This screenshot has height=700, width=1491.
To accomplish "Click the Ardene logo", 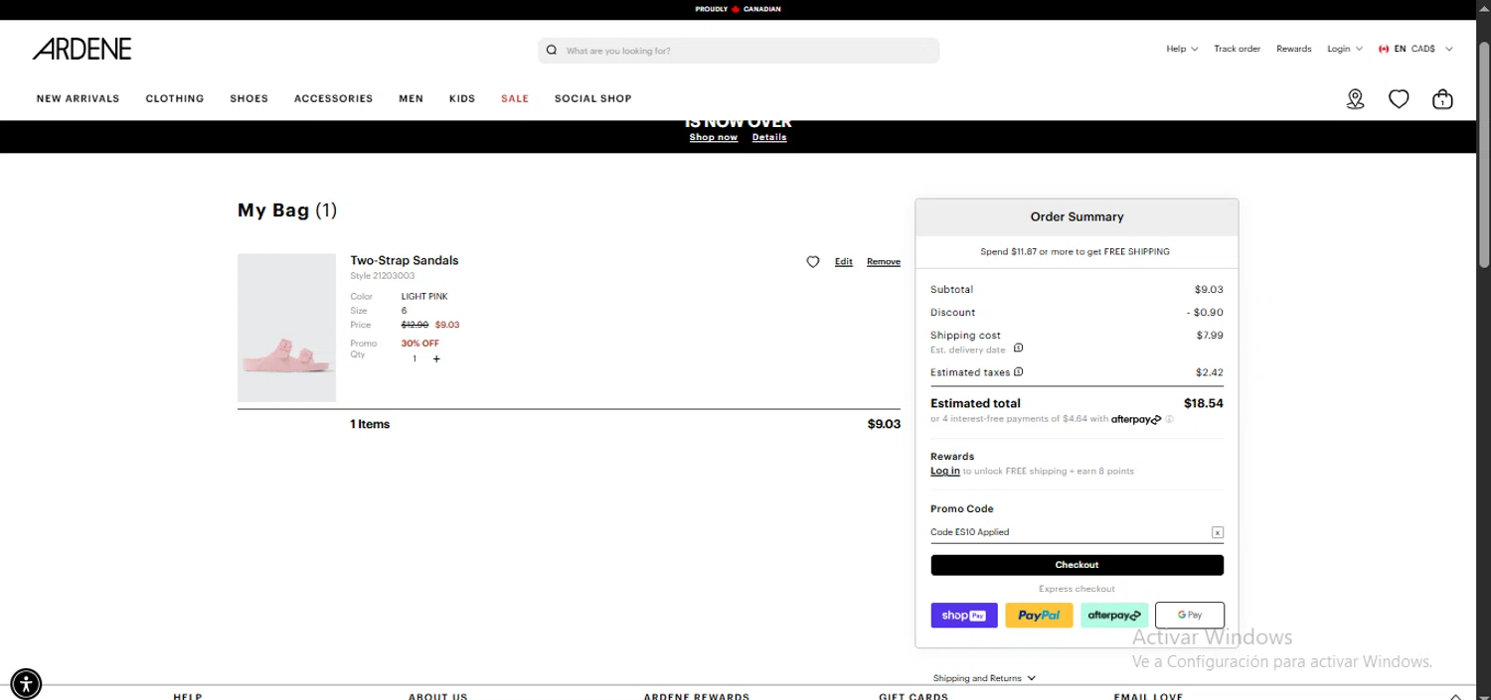I will tap(82, 49).
